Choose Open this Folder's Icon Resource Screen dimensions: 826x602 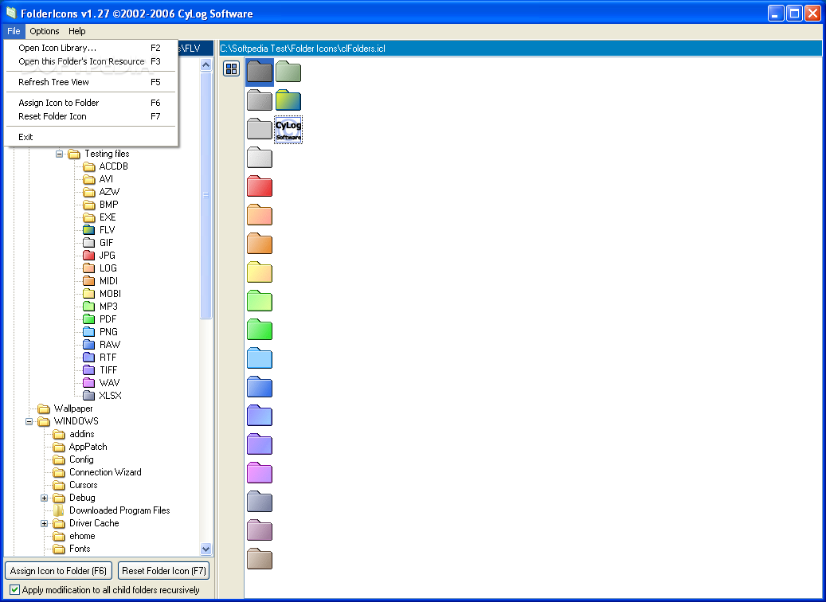tap(91, 61)
